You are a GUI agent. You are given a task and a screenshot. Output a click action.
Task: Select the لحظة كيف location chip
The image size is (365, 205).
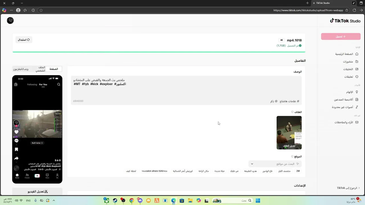click(x=131, y=171)
